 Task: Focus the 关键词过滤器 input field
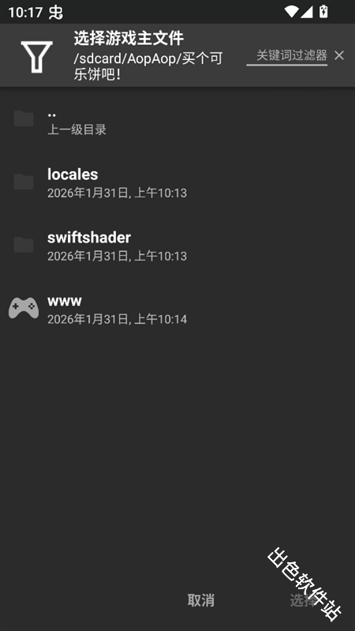(x=286, y=56)
